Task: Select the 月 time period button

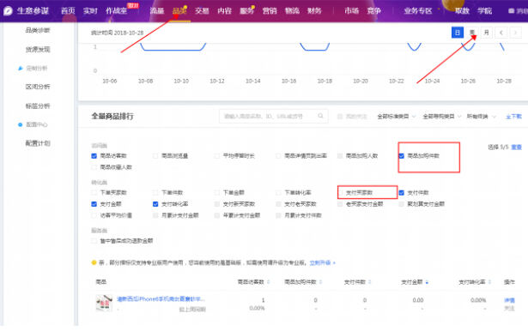Action: pos(486,33)
